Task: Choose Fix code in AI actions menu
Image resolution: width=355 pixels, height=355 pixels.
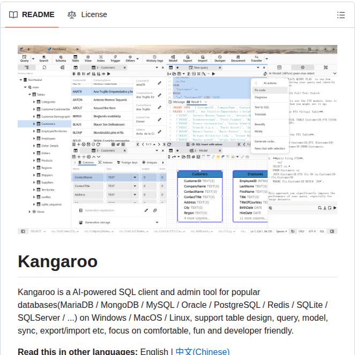Action: (x=270, y=90)
